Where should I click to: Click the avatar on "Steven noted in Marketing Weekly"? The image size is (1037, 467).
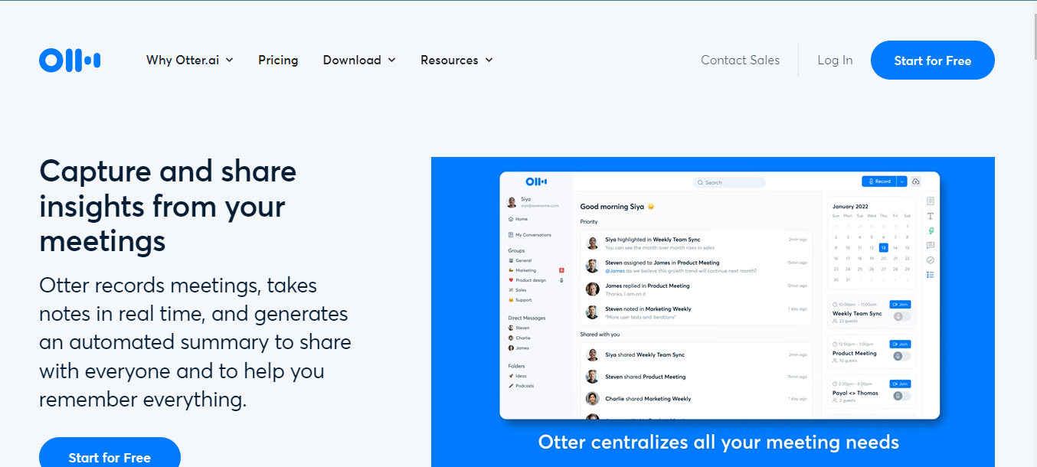tap(593, 312)
